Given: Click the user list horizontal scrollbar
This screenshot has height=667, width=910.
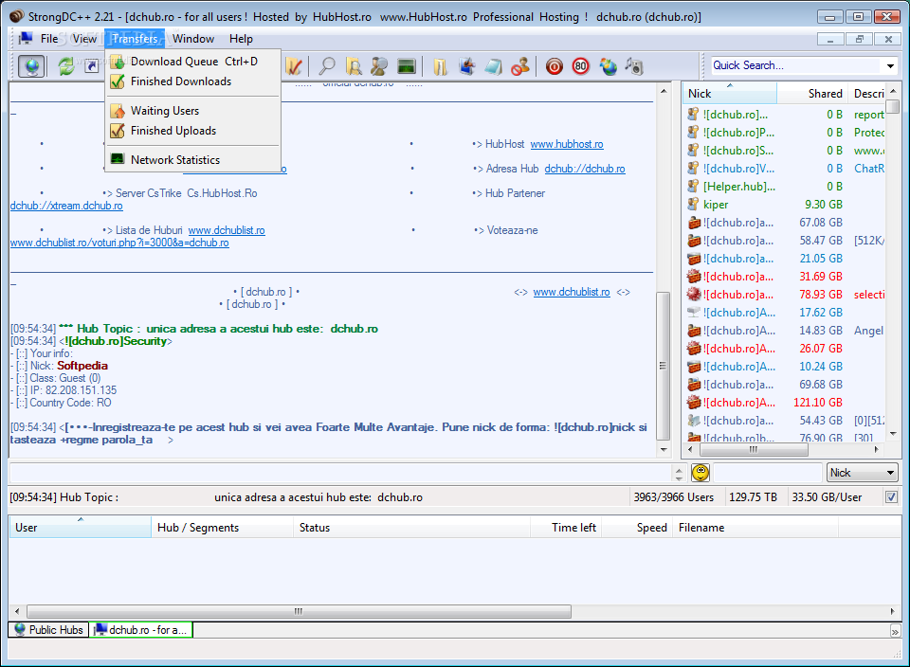Looking at the screenshot, I should click(754, 449).
